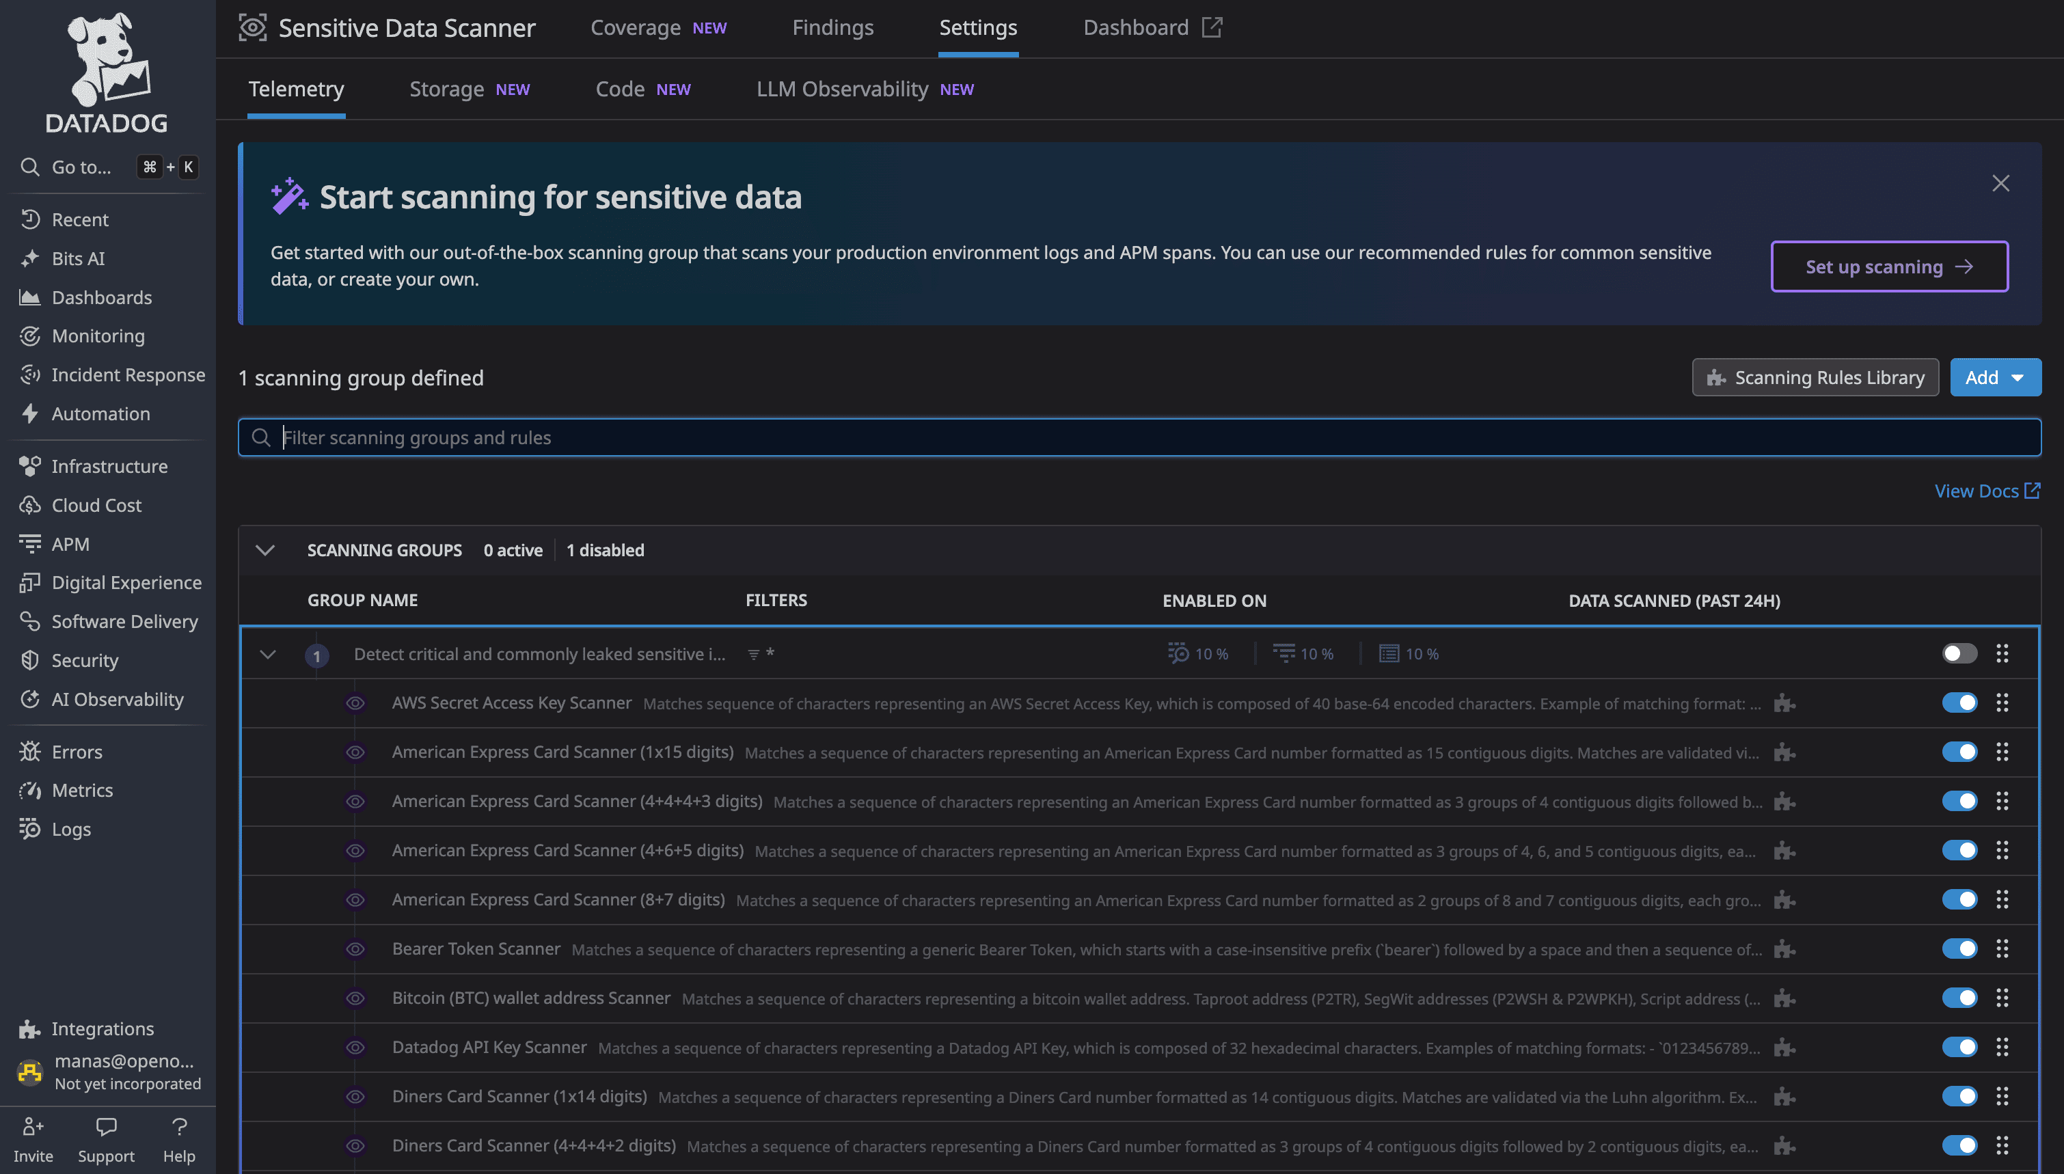
Task: Select Security in the sidebar
Action: 85,660
